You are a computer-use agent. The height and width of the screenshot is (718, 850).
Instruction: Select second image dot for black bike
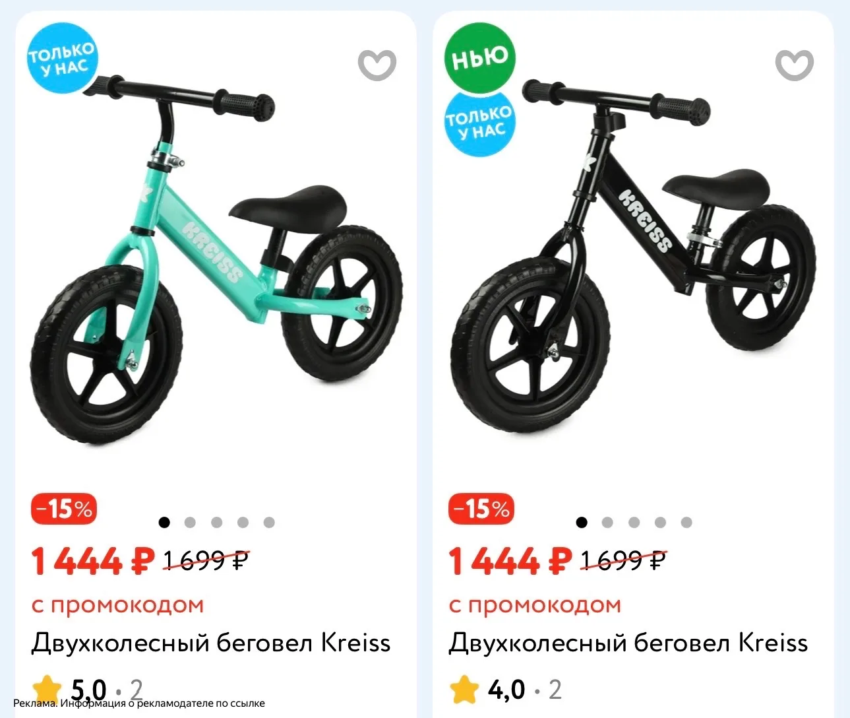(x=607, y=523)
